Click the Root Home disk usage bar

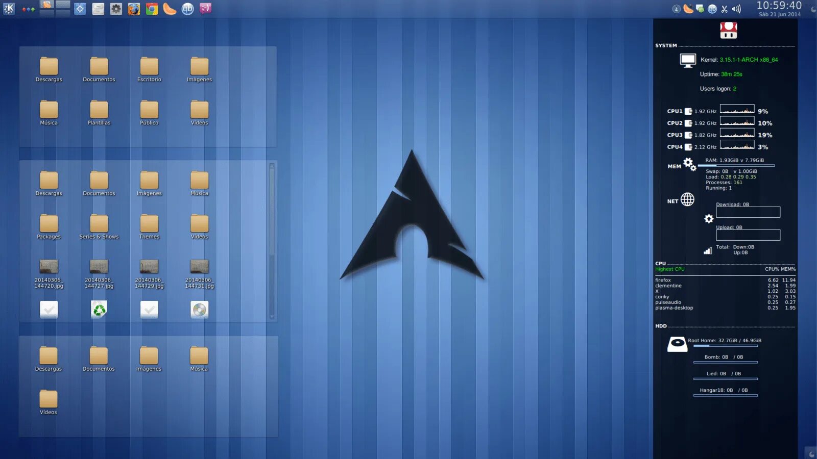click(725, 346)
